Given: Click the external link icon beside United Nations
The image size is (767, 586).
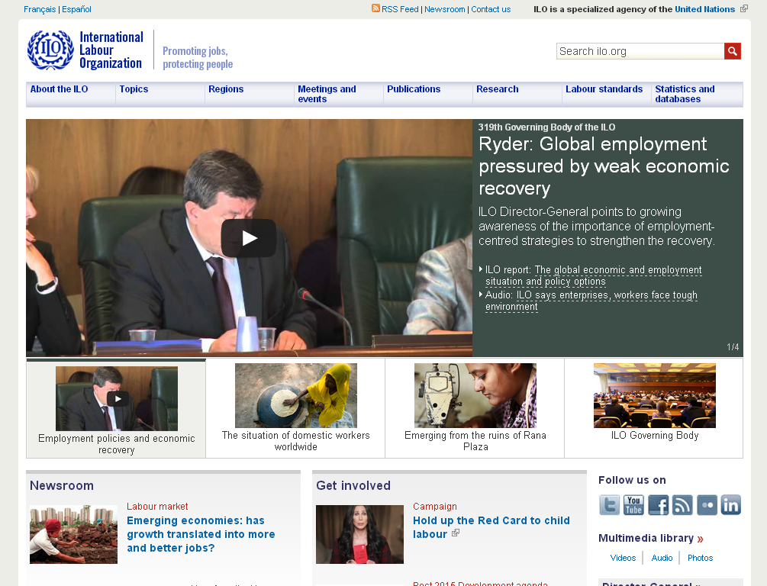Looking at the screenshot, I should click(x=744, y=9).
